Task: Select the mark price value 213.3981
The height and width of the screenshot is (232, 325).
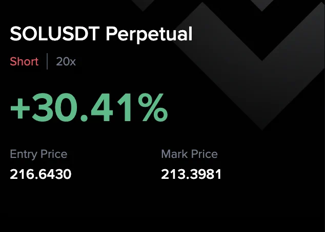Action: coord(191,174)
